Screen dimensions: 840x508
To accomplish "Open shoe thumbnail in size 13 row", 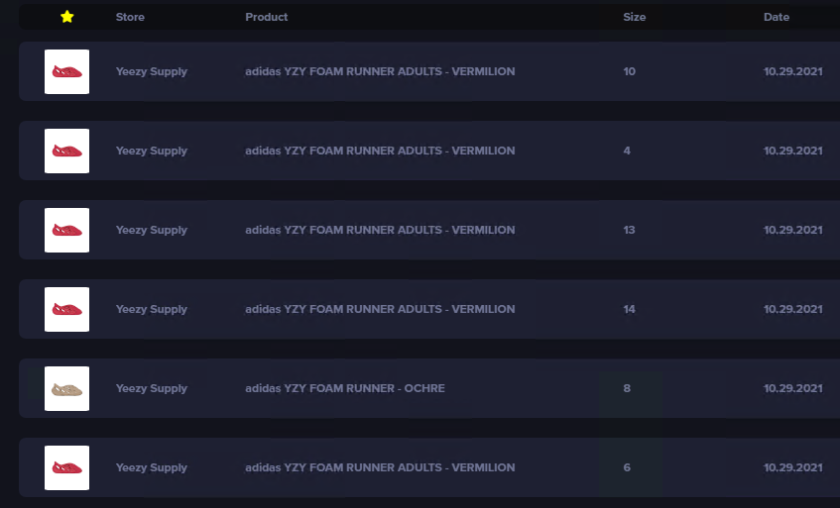I will pos(67,230).
